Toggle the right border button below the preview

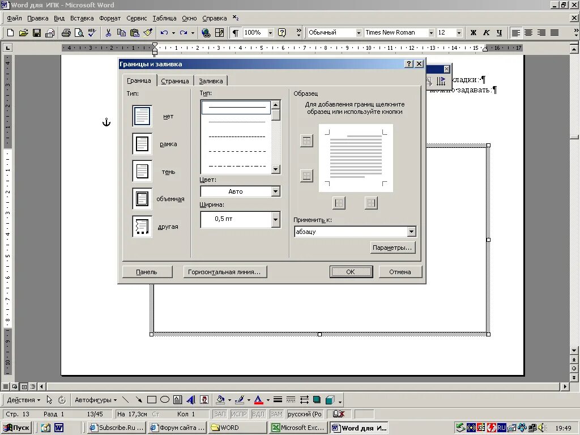coord(371,203)
